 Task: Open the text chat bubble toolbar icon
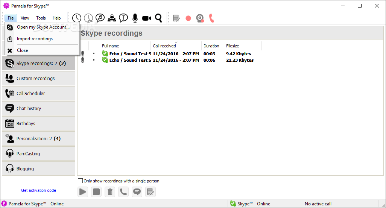point(123,18)
